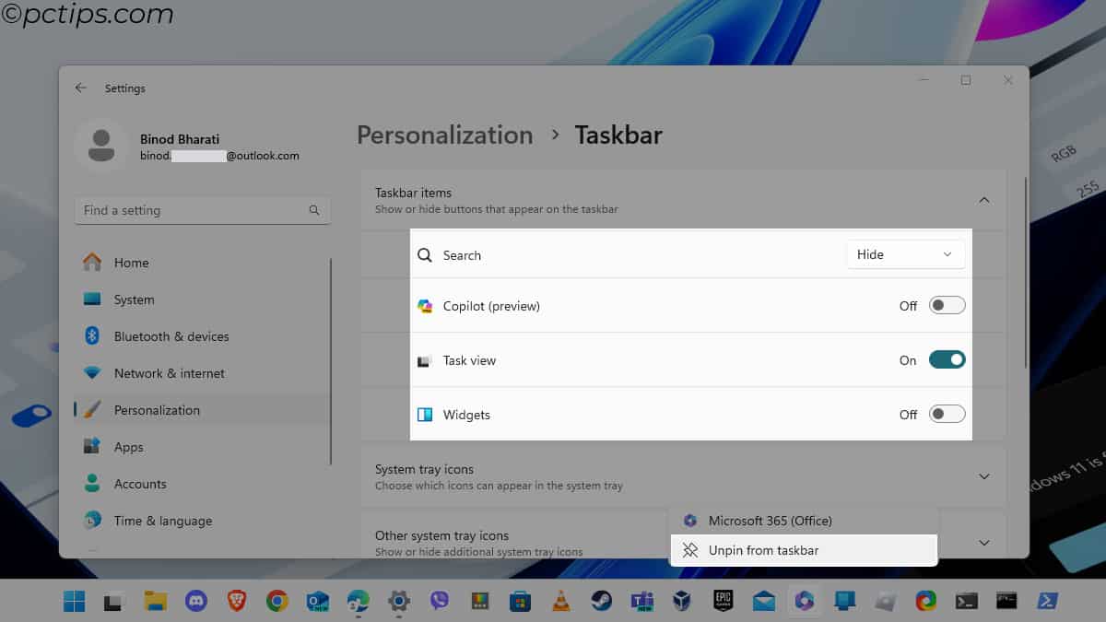Image resolution: width=1106 pixels, height=622 pixels.
Task: Open Brave browser from the taskbar
Action: coord(236,602)
